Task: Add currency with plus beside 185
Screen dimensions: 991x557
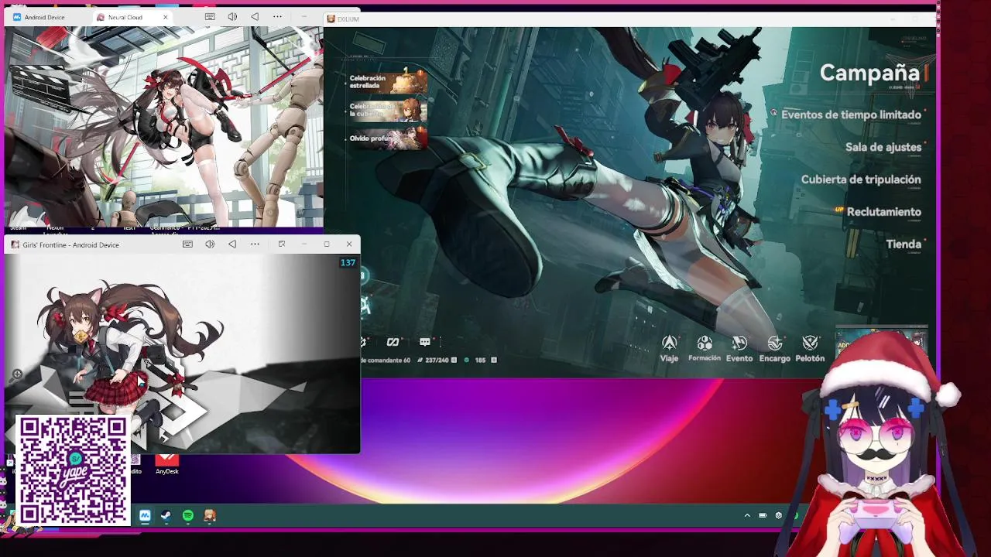Action: click(x=494, y=360)
